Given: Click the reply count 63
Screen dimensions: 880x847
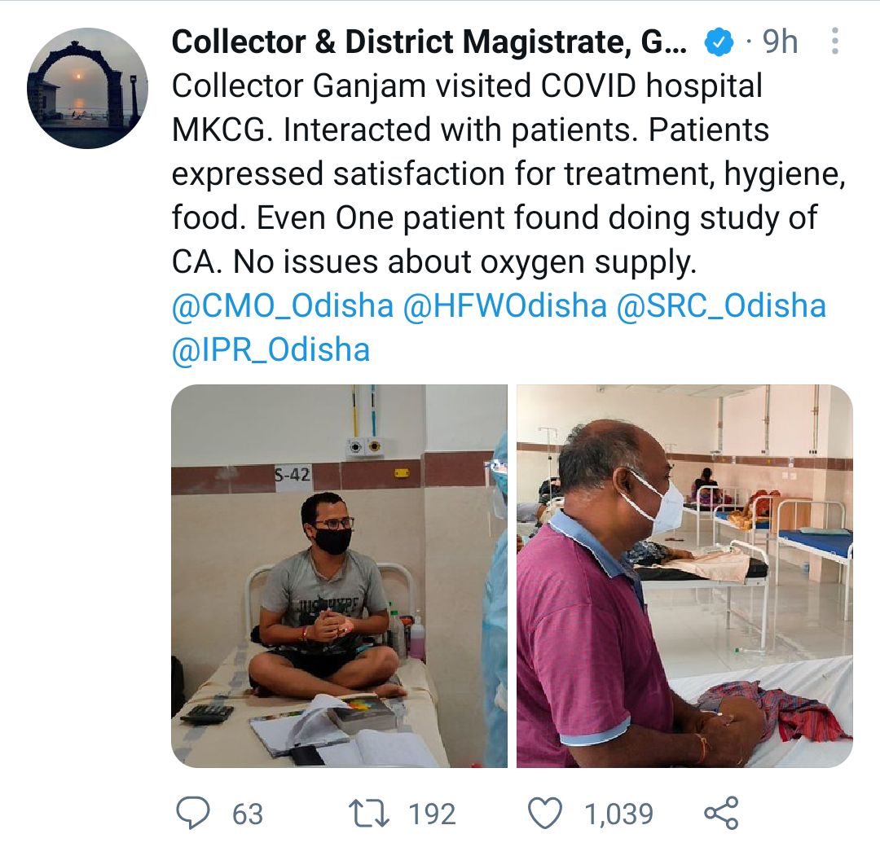Looking at the screenshot, I should pyautogui.click(x=248, y=814).
